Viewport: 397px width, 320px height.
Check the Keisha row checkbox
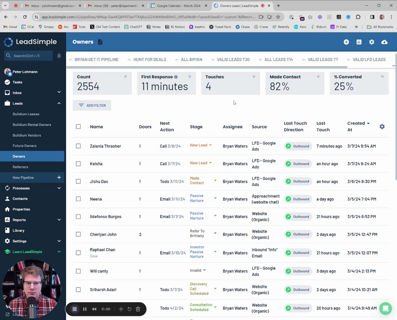click(x=78, y=164)
